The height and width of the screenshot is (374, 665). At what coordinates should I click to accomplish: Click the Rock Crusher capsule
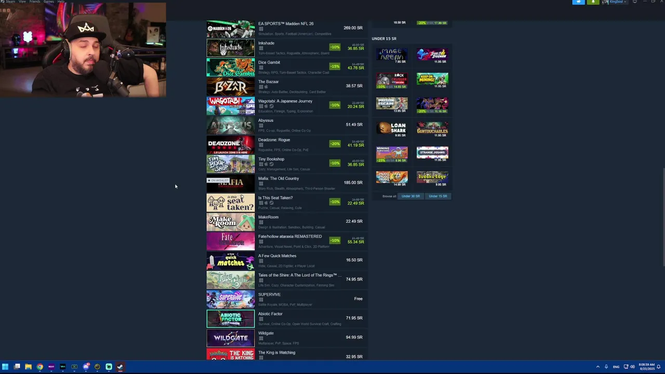(392, 81)
